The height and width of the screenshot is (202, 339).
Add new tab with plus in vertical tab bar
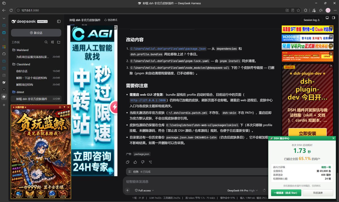[x=4, y=105]
